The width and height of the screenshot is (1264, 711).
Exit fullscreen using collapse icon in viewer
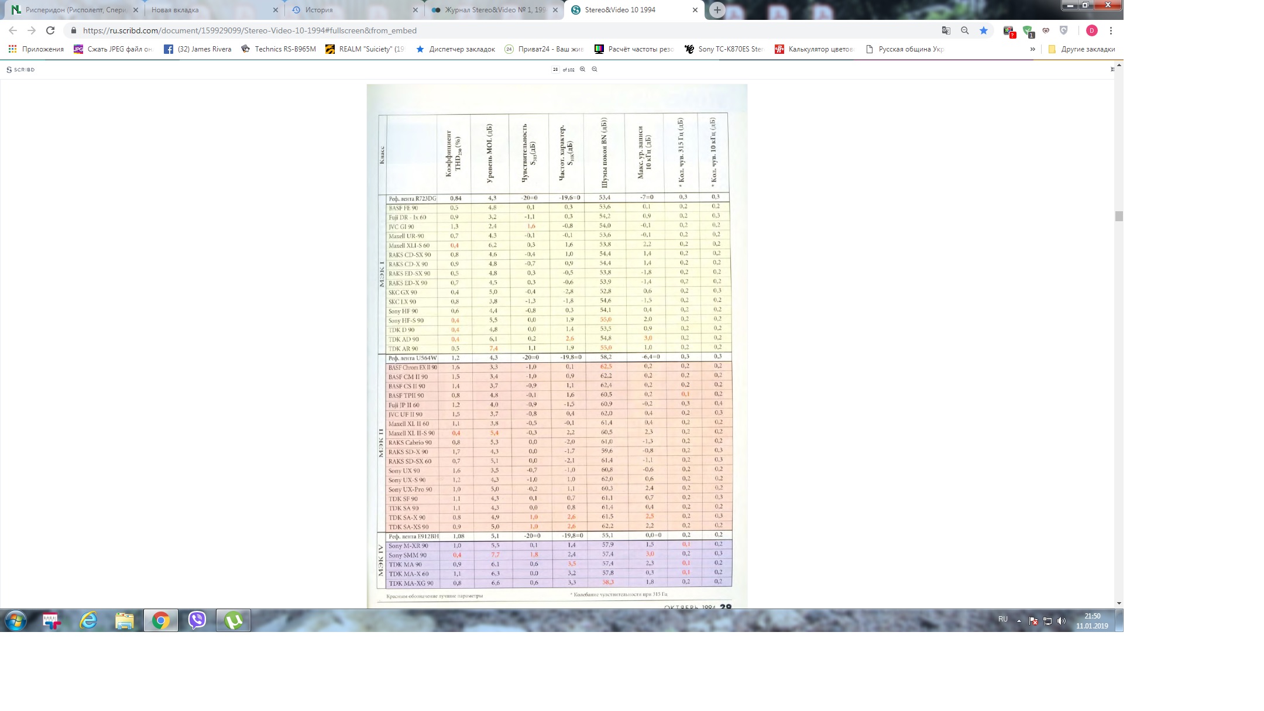click(x=1112, y=69)
